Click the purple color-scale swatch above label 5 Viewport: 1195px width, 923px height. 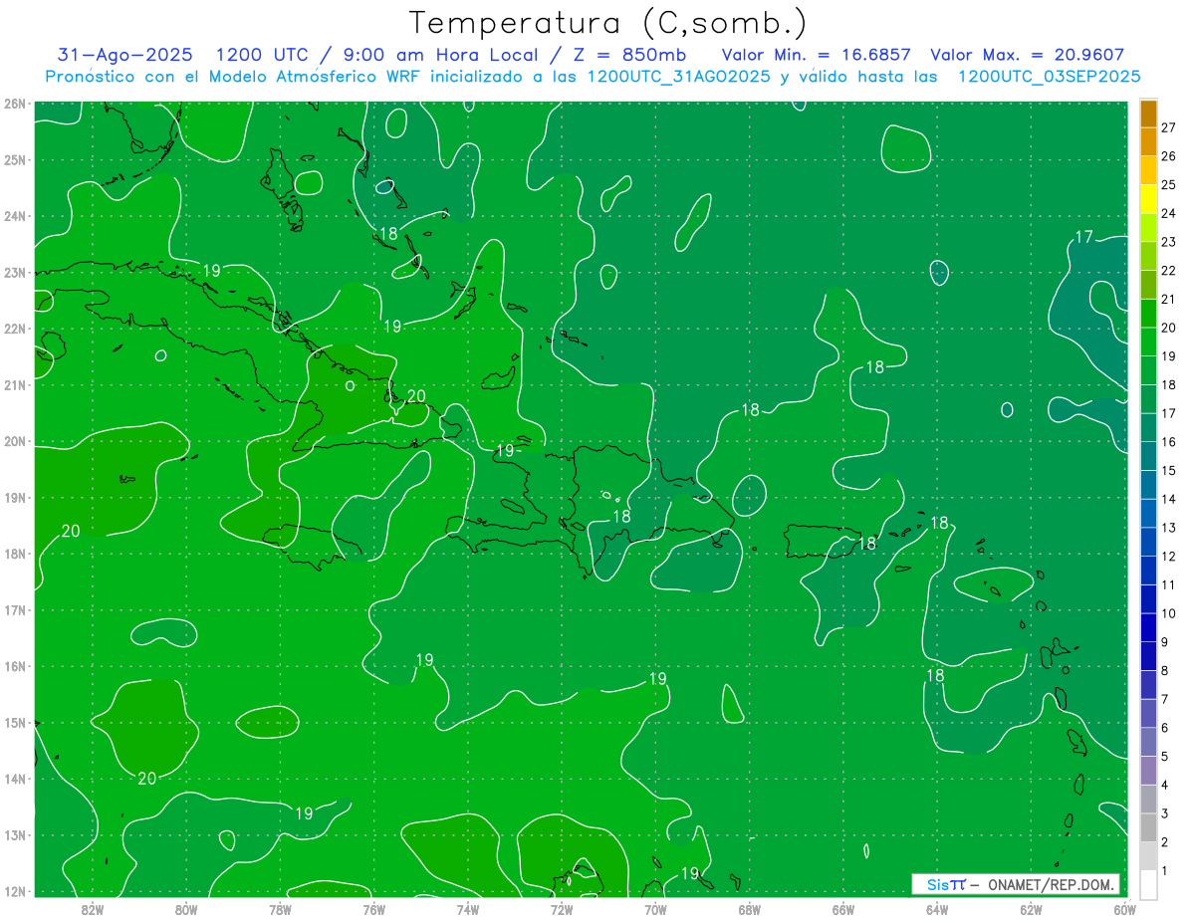(1148, 742)
